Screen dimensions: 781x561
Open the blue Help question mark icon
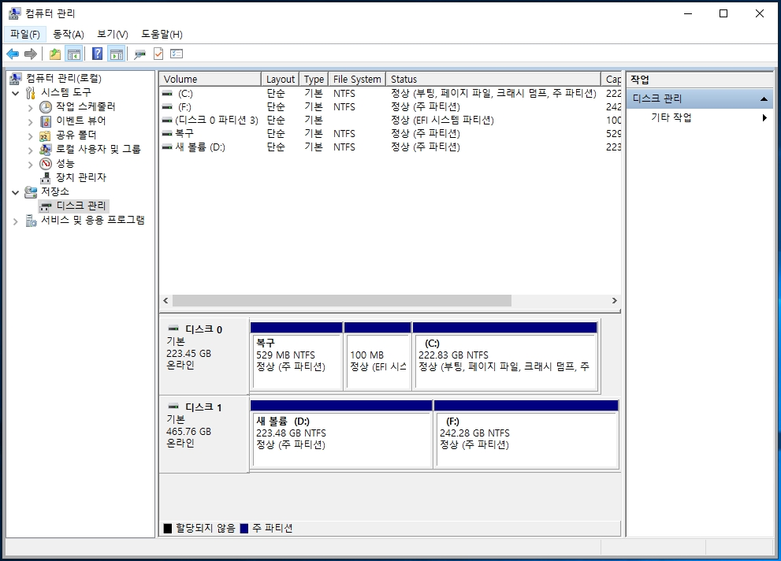pos(98,54)
